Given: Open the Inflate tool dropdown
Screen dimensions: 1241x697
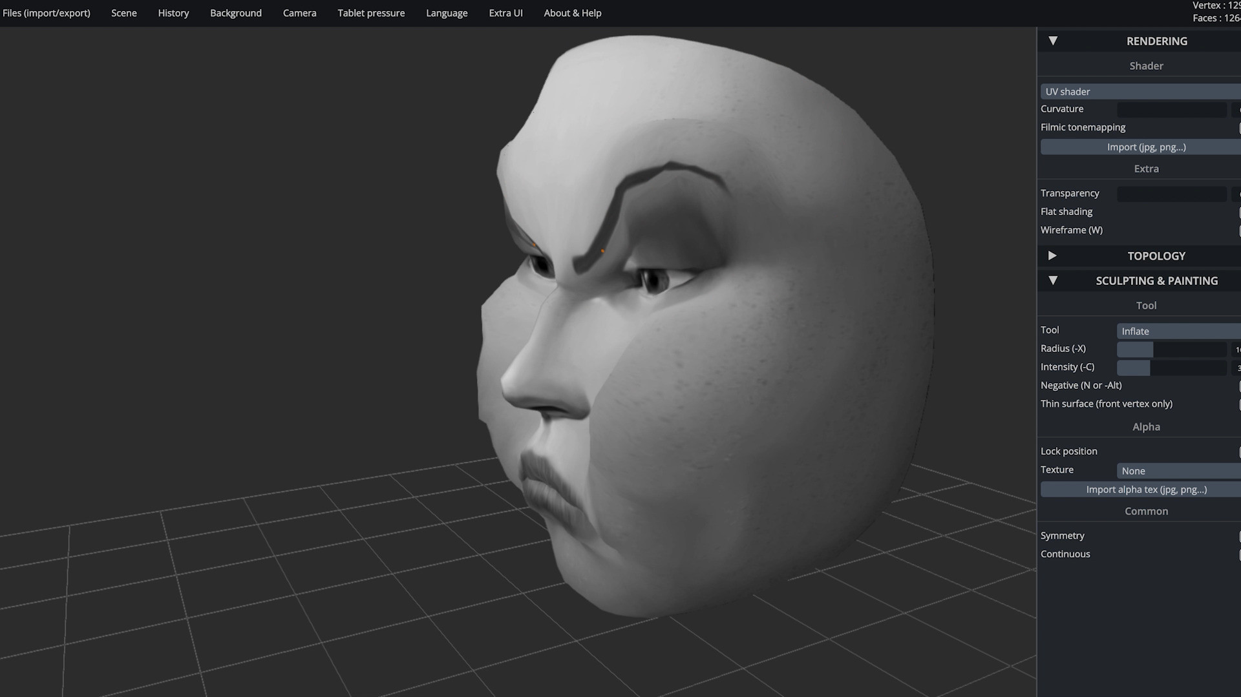Looking at the screenshot, I should click(x=1178, y=331).
